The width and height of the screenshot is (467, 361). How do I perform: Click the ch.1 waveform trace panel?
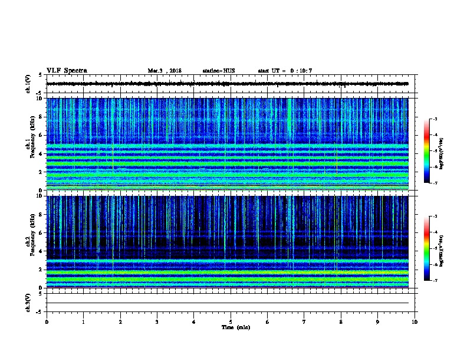coord(231,84)
